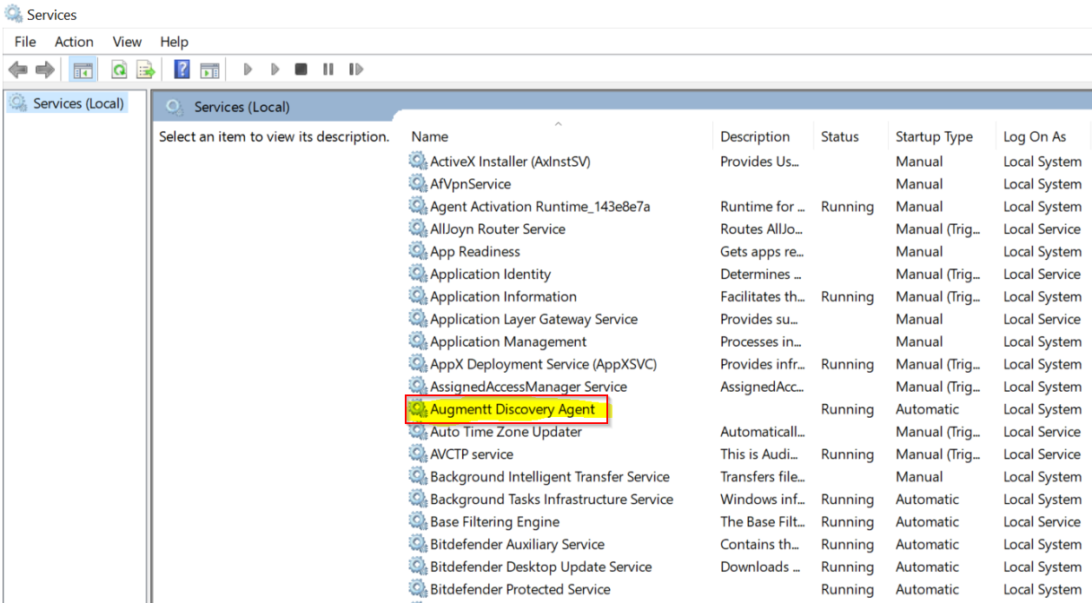Open the File menu
1092x603 pixels.
click(x=25, y=42)
